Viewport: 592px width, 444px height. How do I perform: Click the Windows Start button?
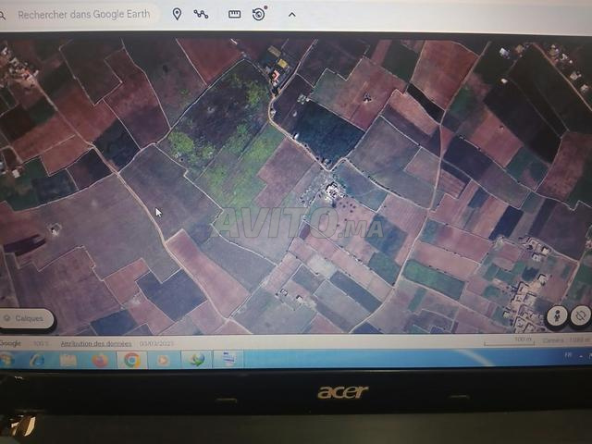[6, 360]
